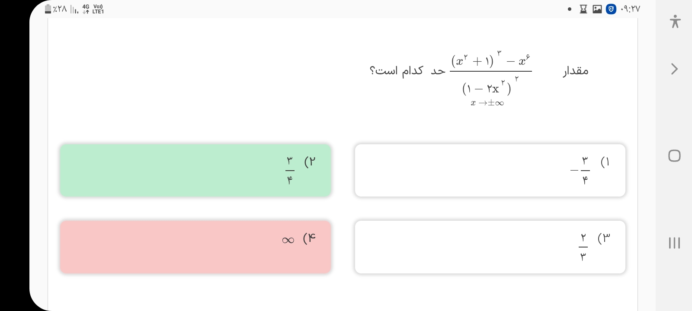Tap the accessibility figure icon

click(x=675, y=21)
